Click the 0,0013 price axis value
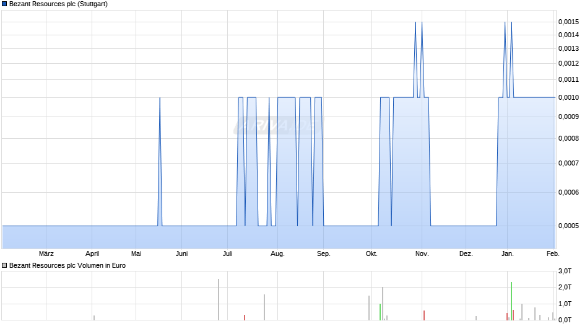This screenshot has height=326, width=582. (568, 48)
